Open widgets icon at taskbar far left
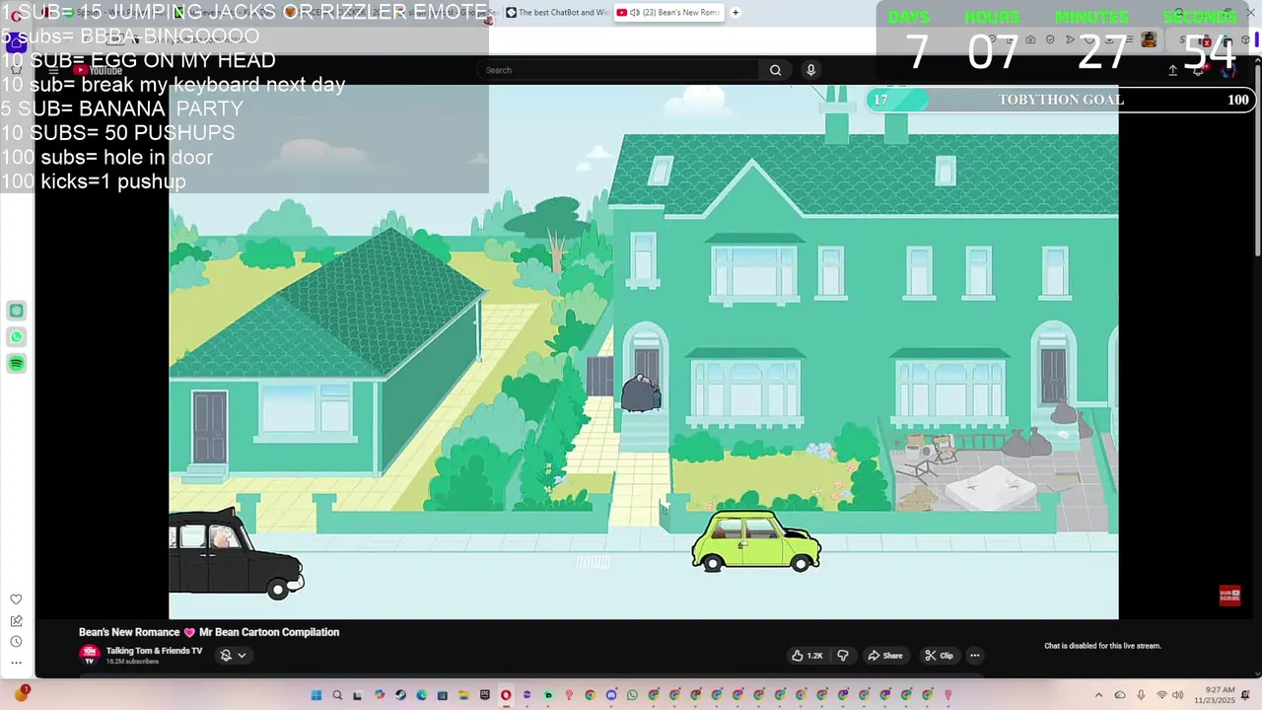Image resolution: width=1262 pixels, height=710 pixels. tap(21, 694)
